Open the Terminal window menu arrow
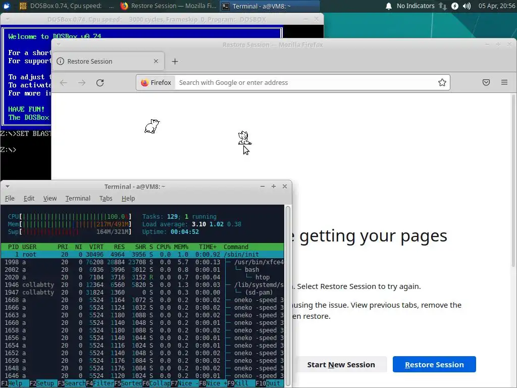517x388 pixels. point(7,187)
